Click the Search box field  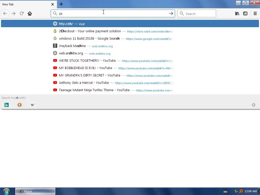click(x=197, y=14)
